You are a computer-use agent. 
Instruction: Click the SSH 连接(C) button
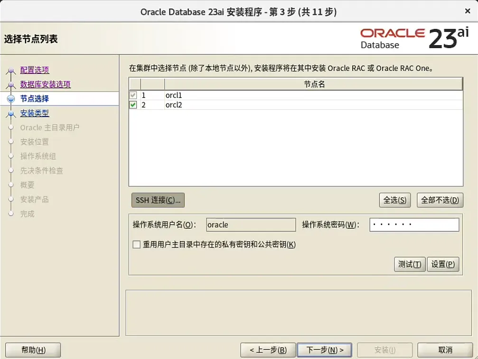tap(158, 200)
